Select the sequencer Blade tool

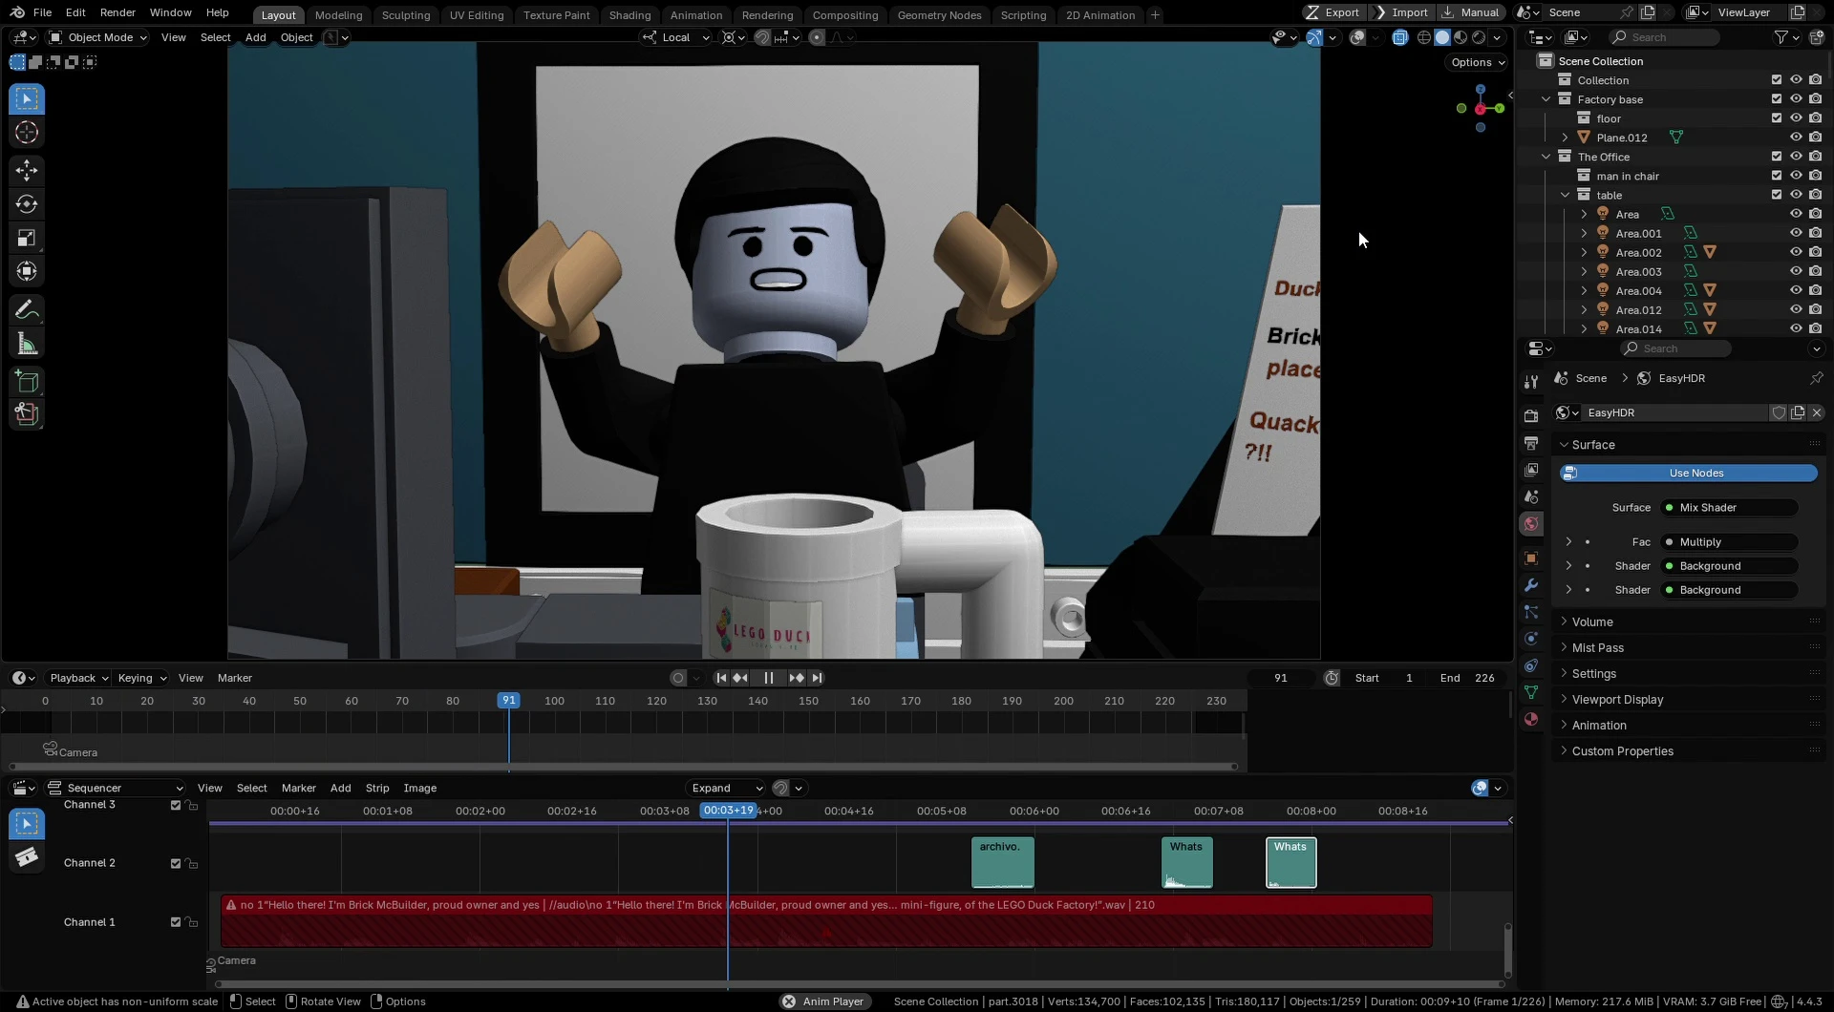point(27,857)
